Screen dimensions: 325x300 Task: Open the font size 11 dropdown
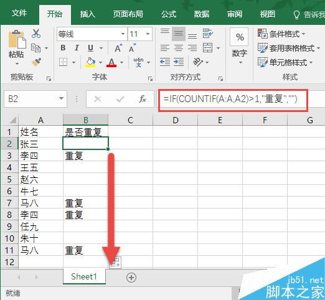(x=148, y=34)
